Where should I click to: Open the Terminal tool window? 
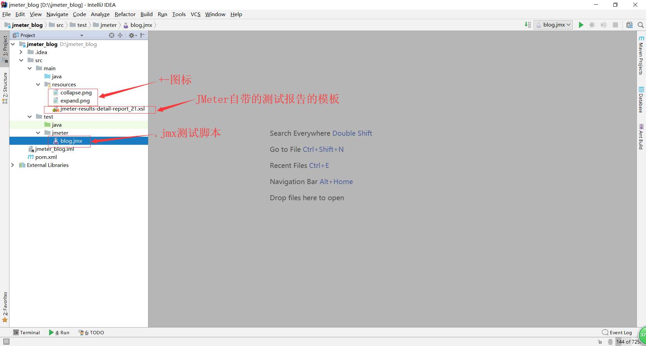click(x=27, y=333)
